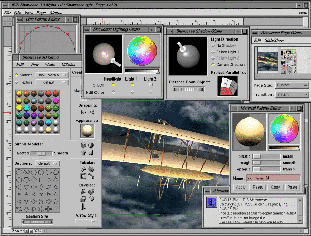Open the new_metals material dropdown
The height and width of the screenshot is (236, 311).
click(x=52, y=75)
